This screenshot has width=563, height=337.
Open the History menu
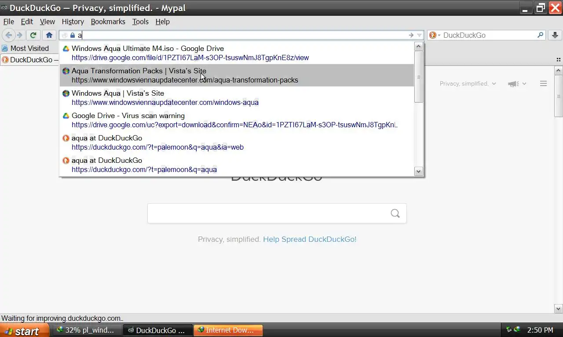coord(73,22)
